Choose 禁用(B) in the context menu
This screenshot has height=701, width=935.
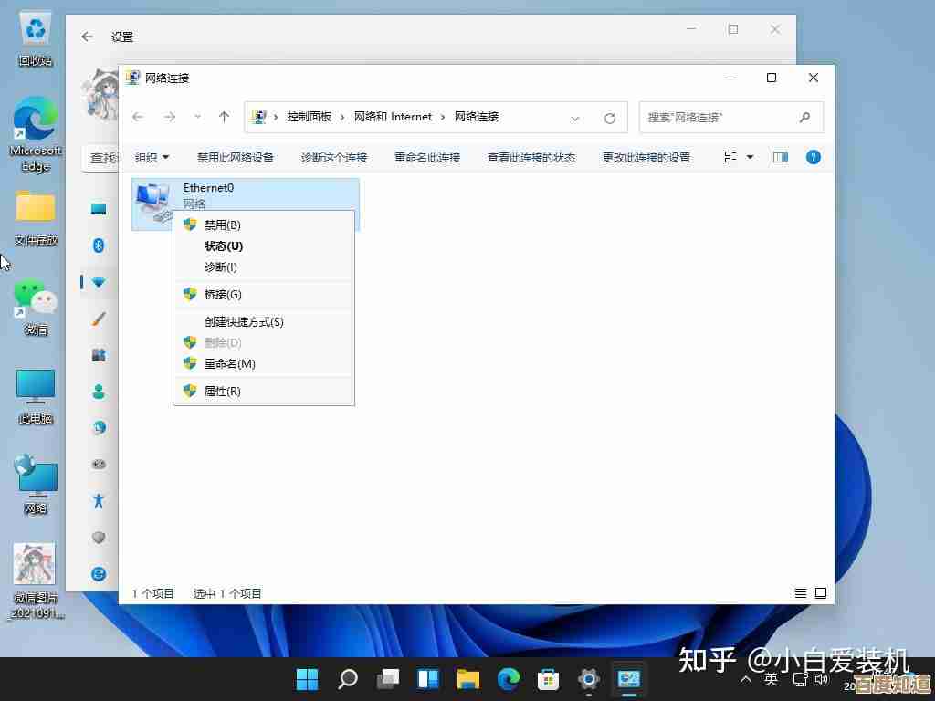(222, 225)
